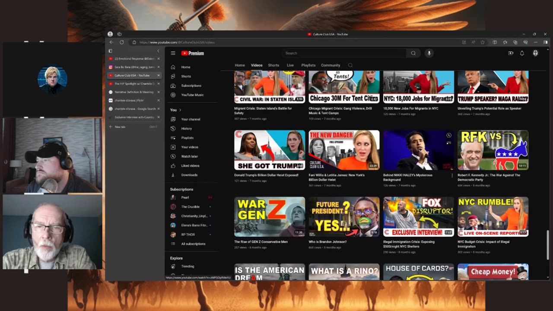Switch to the Google Search browser tab
This screenshot has width=553, height=311.
point(134,109)
